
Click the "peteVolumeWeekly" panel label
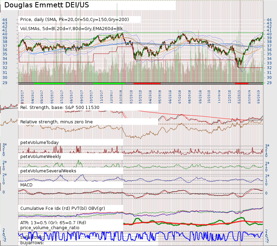pyautogui.click(x=41, y=157)
